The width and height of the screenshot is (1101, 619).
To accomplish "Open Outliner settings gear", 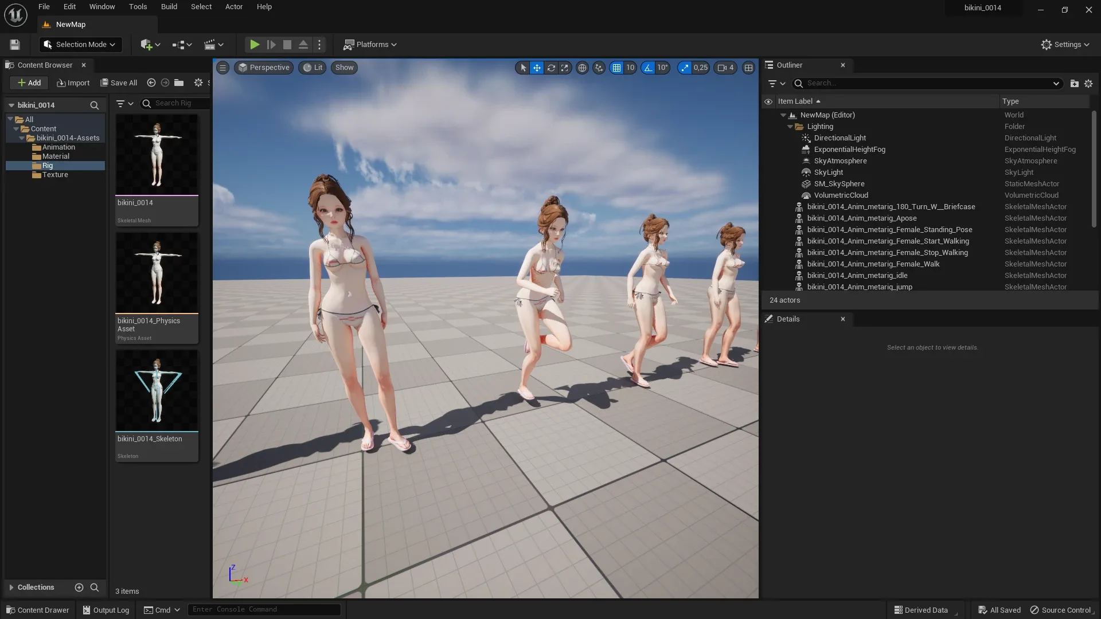I will click(x=1089, y=83).
